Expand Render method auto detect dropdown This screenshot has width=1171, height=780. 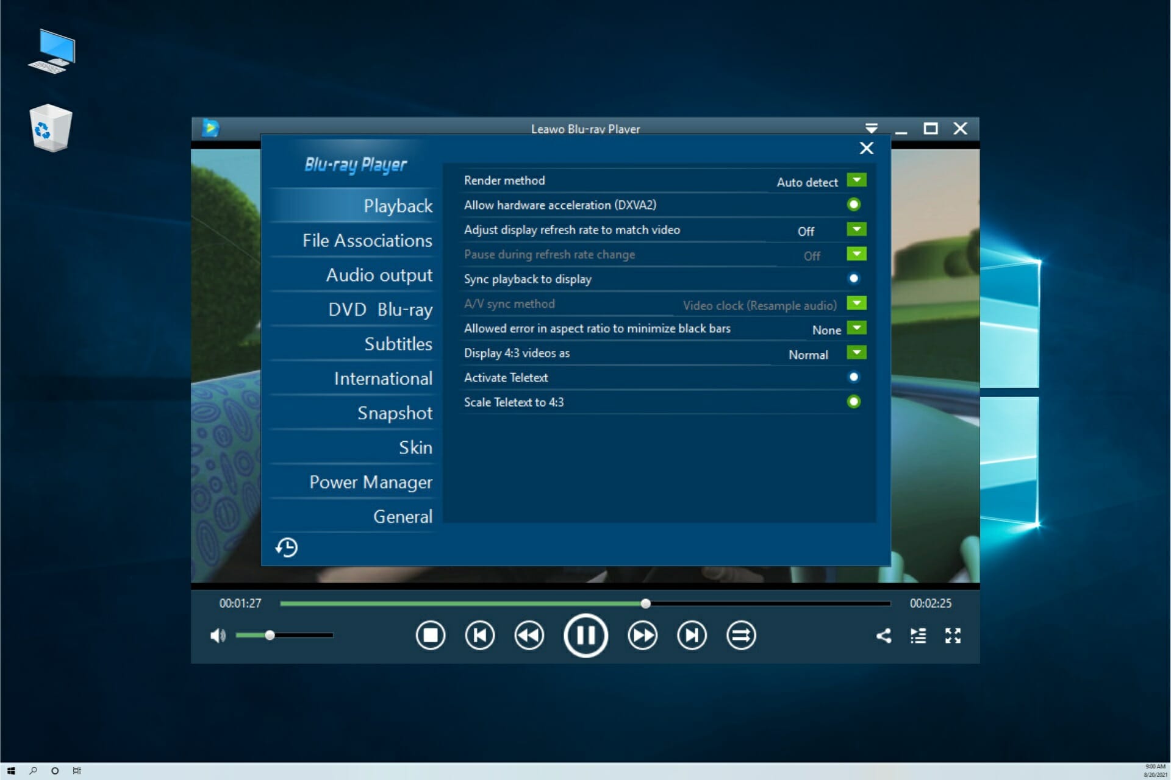click(x=856, y=180)
